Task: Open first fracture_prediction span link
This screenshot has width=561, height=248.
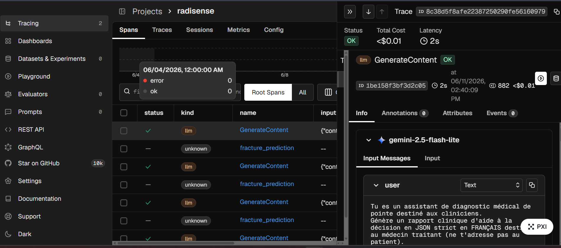Action: tap(267, 148)
